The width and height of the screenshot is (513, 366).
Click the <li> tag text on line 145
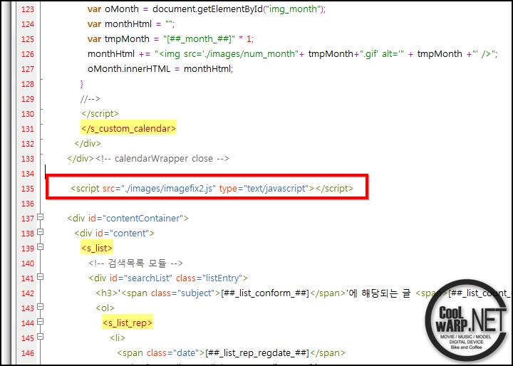pos(118,338)
